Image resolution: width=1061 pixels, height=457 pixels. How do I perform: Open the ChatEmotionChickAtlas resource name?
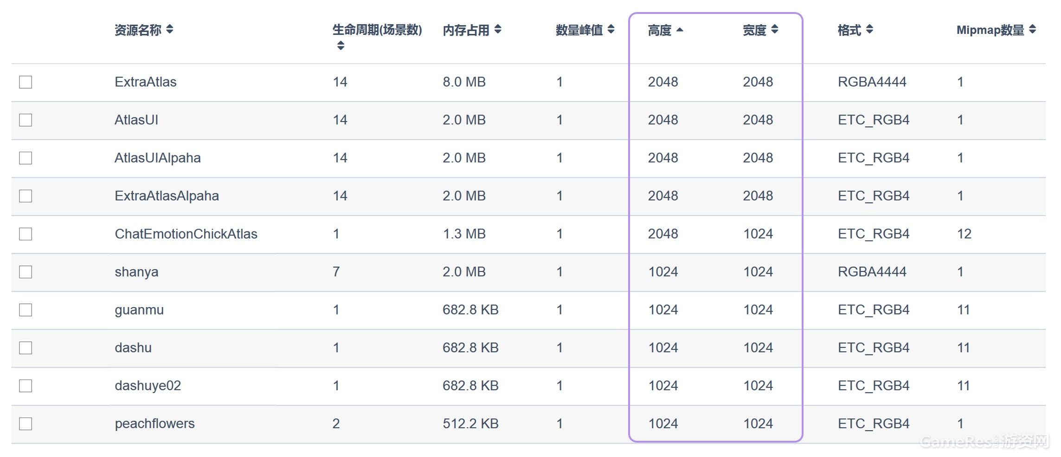pyautogui.click(x=186, y=234)
